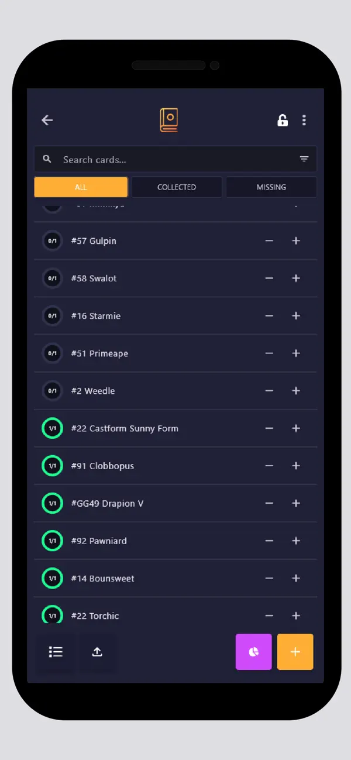Viewport: 351px width, 760px height.
Task: Switch to the MISSING tab
Action: (271, 187)
